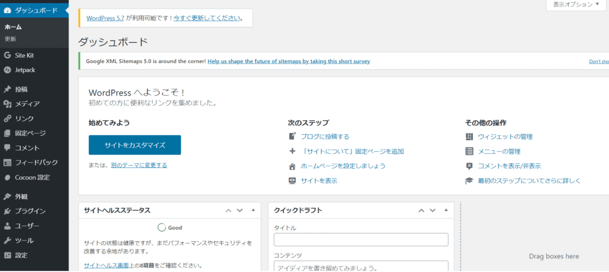Click the media icon beside メディア

click(x=7, y=104)
